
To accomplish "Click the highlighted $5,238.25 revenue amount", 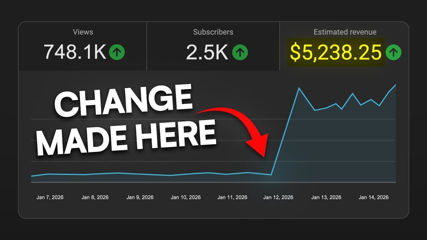I will [336, 52].
